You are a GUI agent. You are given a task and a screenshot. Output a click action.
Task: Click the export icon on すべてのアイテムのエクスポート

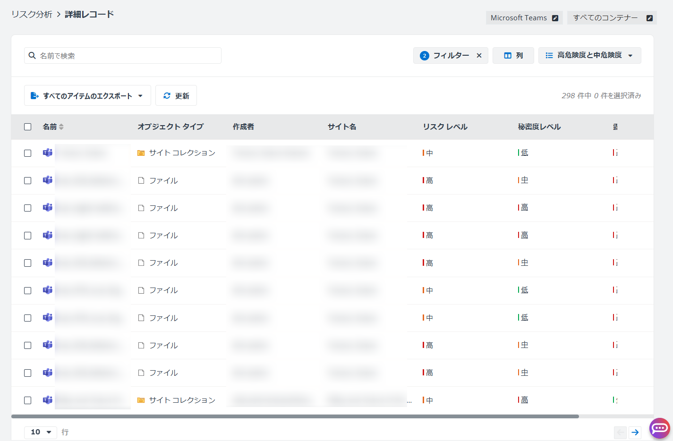(34, 95)
